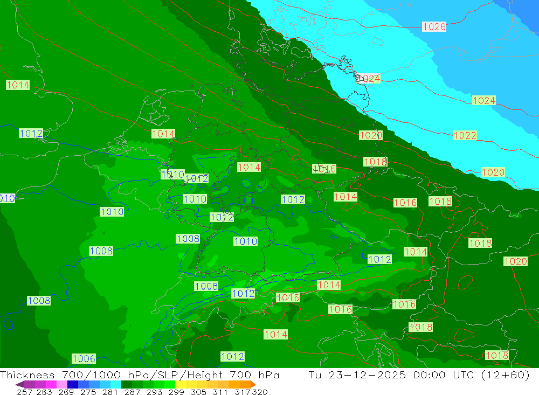The image size is (539, 395).
Task: Click the legend value 257
Action: click(x=24, y=392)
